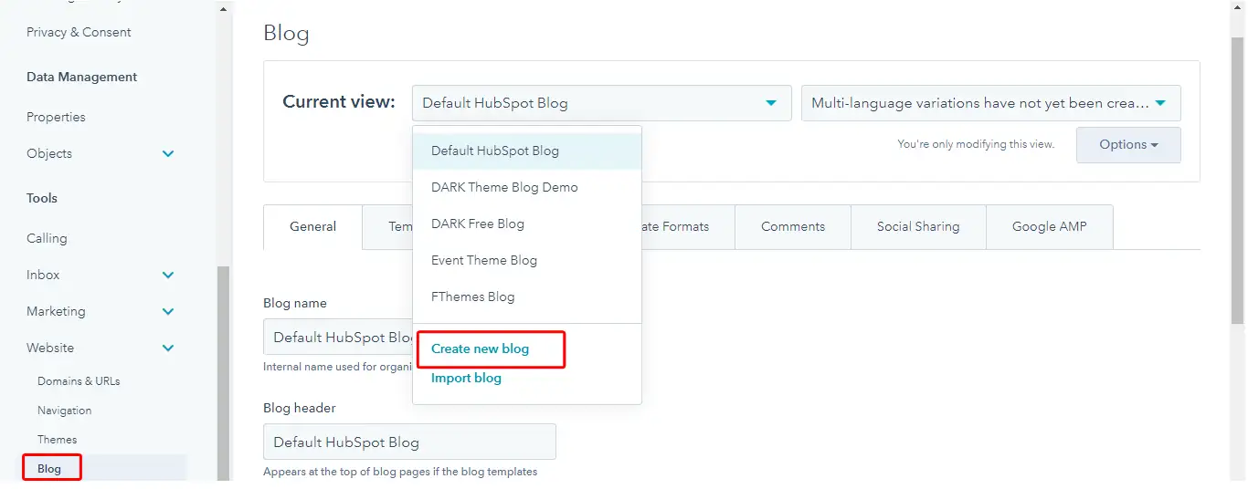Open Privacy & Consent settings

coord(79,32)
